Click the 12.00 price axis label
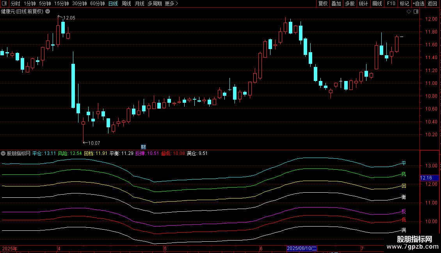Screen dimensions: 441x253 point(431,19)
